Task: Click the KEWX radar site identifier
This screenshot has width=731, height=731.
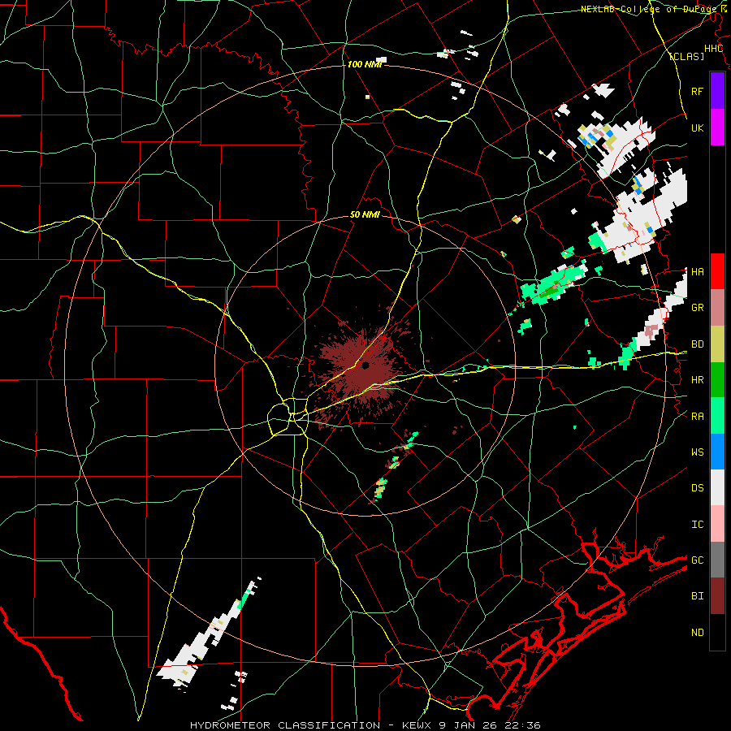Action: 416,725
